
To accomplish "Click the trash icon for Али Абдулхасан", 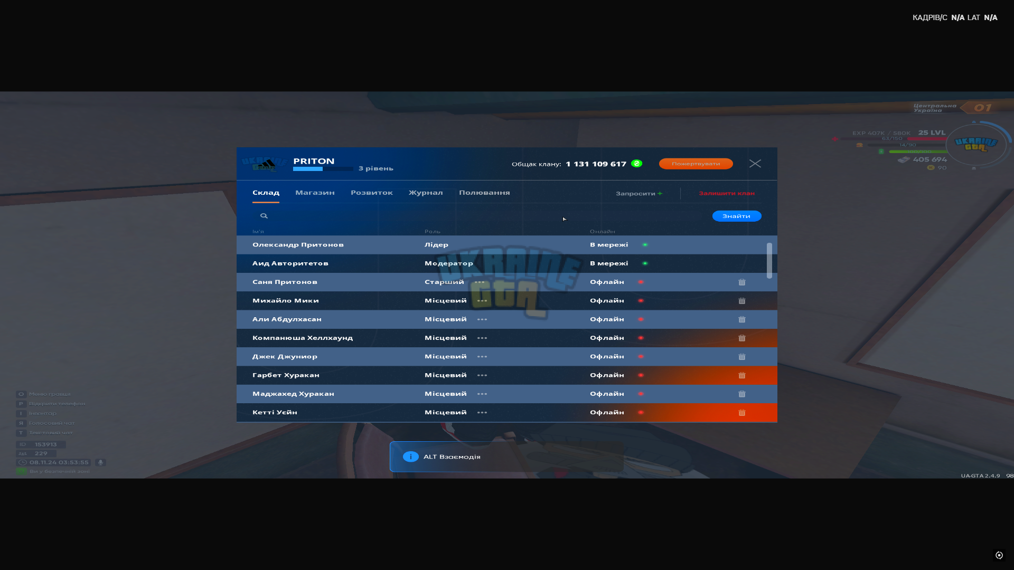I will click(x=742, y=319).
